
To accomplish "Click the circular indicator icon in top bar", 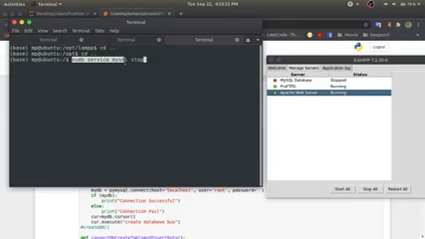I will [x=350, y=4].
